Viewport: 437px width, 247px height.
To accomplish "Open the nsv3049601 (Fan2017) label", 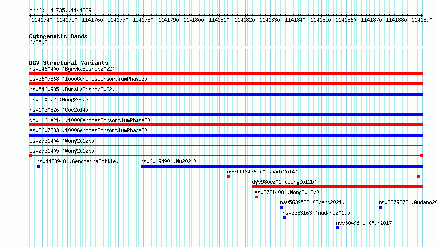I will click(365, 223).
